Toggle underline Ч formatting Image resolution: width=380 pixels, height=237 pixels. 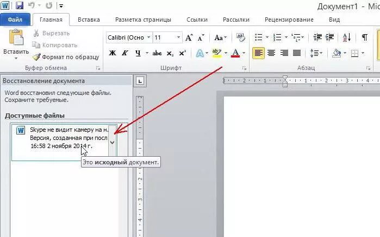click(x=138, y=53)
